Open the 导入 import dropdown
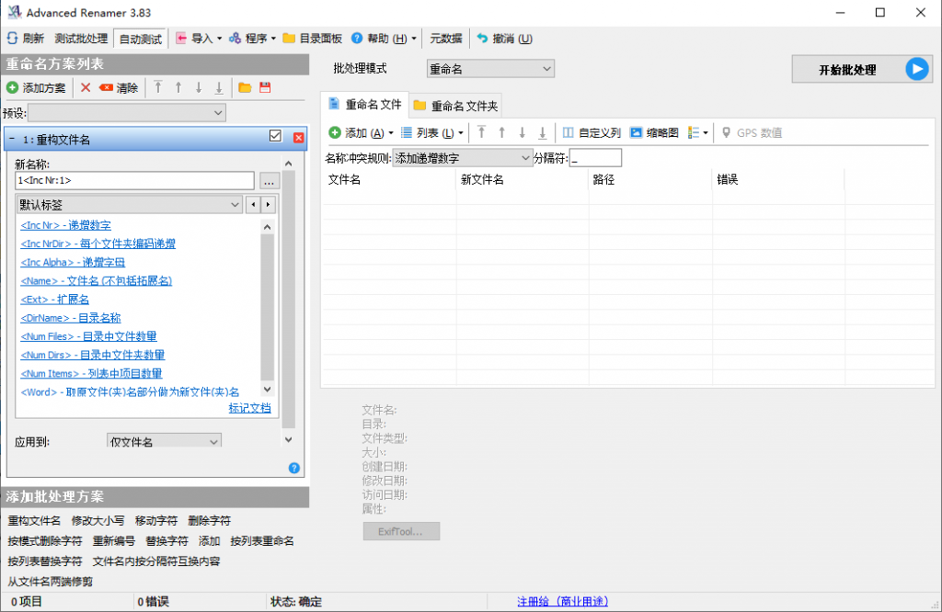 tap(199, 39)
